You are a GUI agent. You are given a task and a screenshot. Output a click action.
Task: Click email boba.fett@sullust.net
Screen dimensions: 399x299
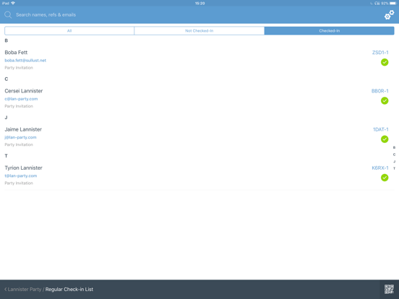[x=25, y=60]
